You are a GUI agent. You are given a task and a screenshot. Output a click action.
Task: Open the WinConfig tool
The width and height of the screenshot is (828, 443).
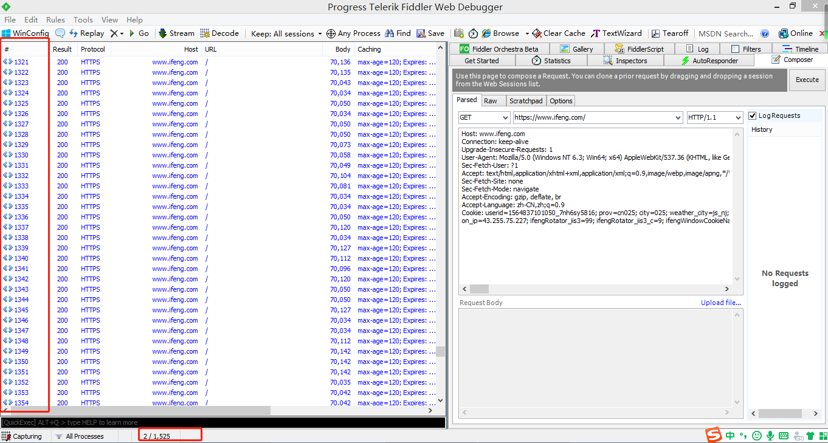(25, 33)
